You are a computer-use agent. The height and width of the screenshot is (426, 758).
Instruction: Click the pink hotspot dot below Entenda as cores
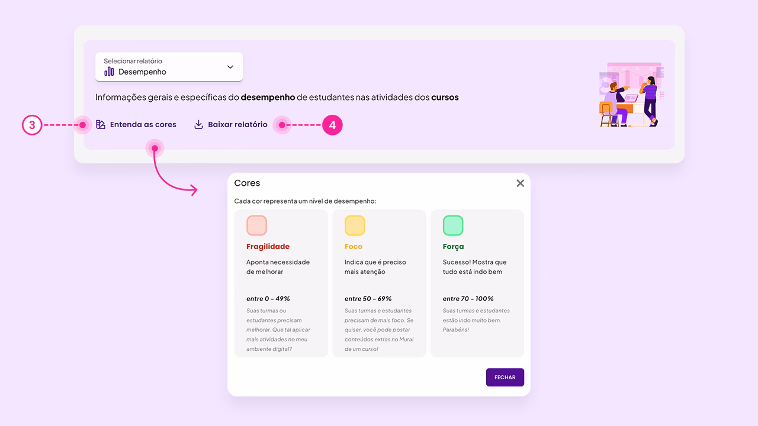pos(155,149)
